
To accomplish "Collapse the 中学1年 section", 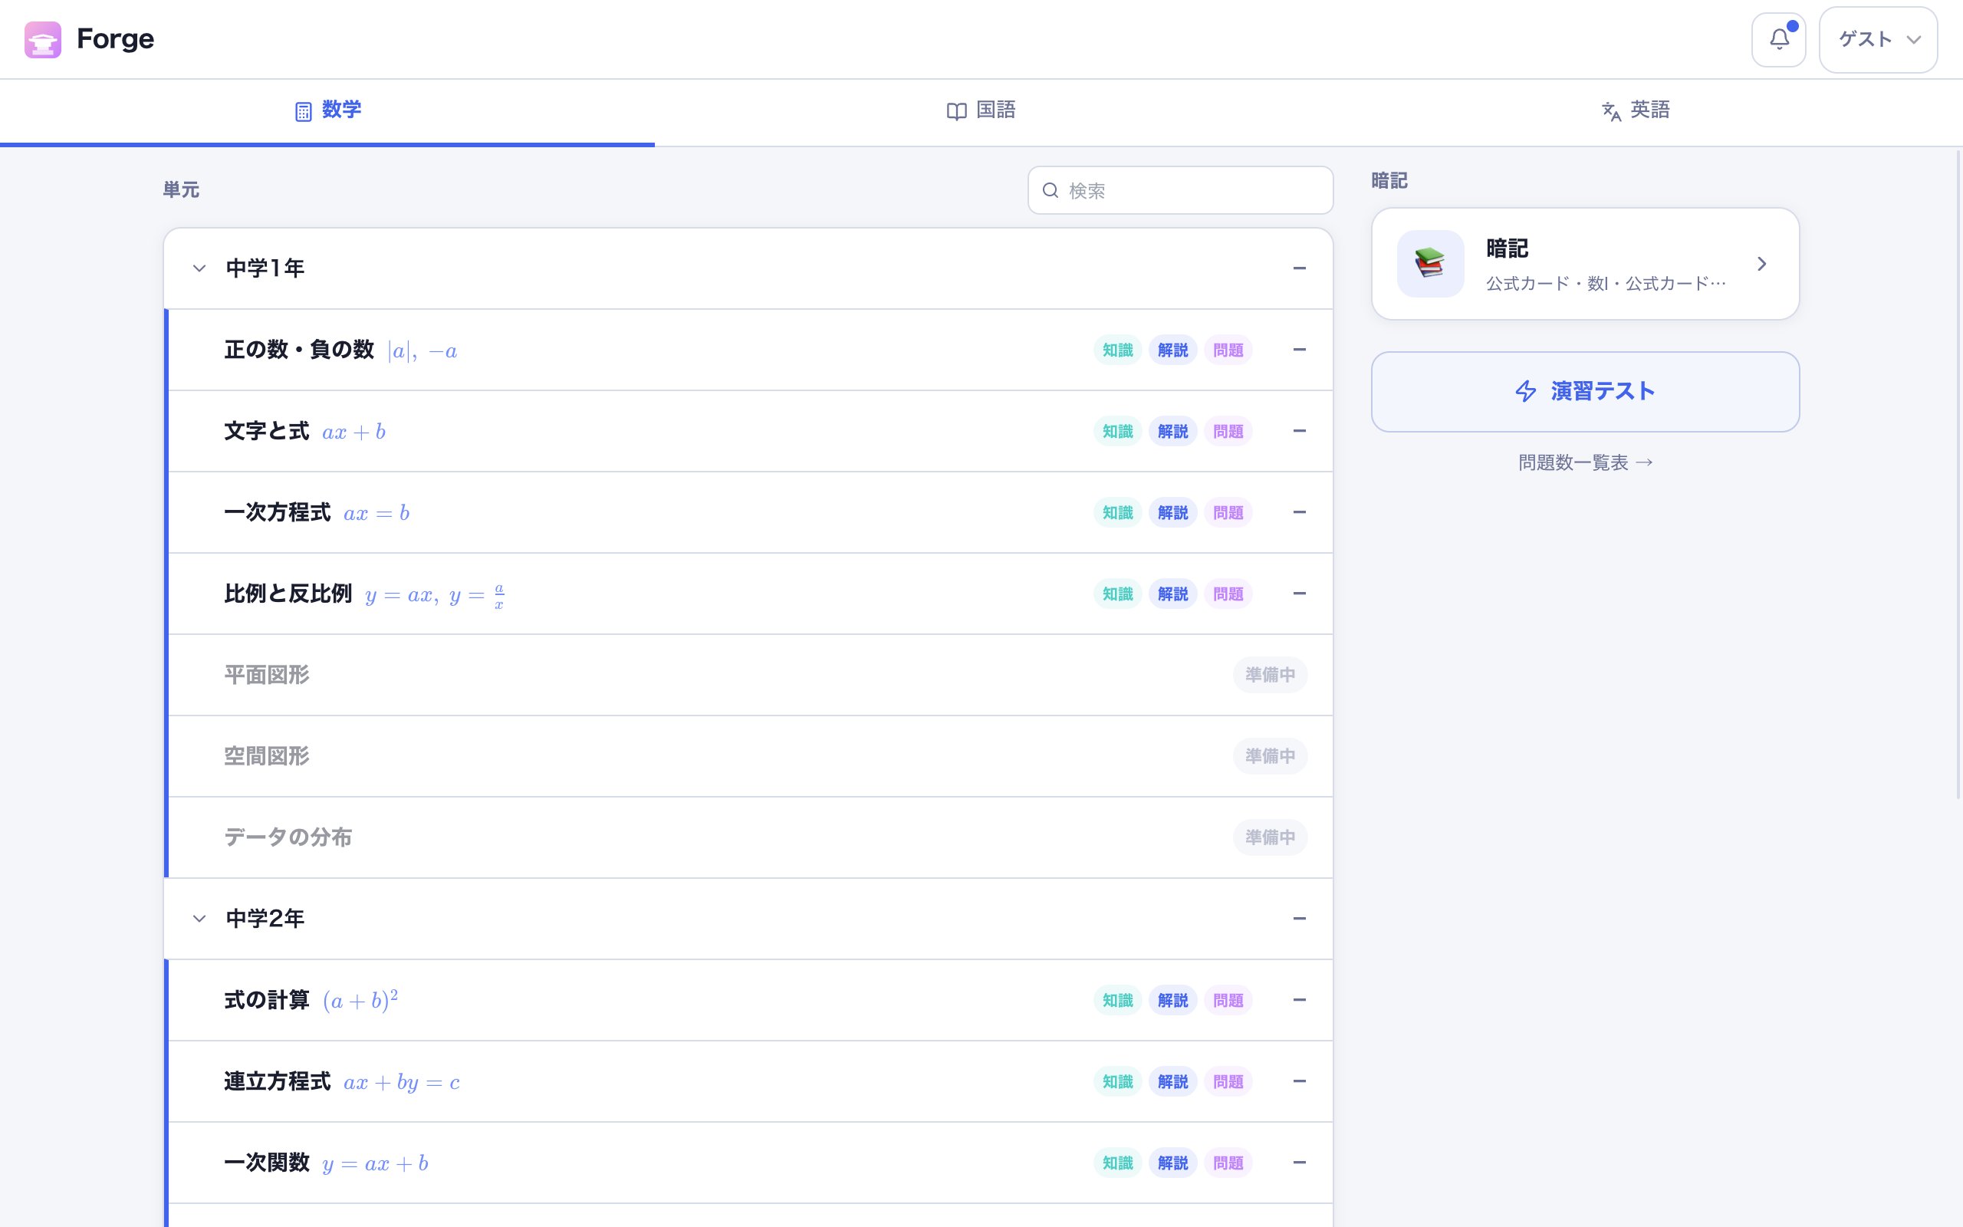I will (x=199, y=268).
